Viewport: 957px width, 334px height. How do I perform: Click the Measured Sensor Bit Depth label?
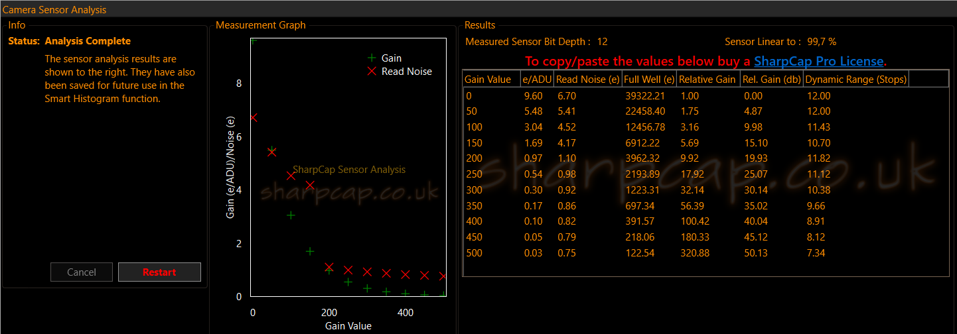pyautogui.click(x=528, y=42)
